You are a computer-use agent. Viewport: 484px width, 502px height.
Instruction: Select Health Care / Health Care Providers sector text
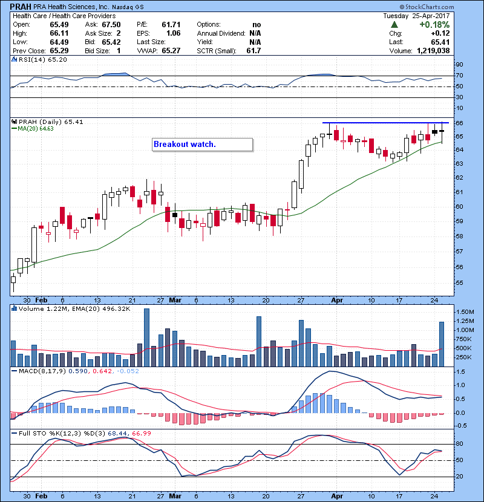click(64, 16)
